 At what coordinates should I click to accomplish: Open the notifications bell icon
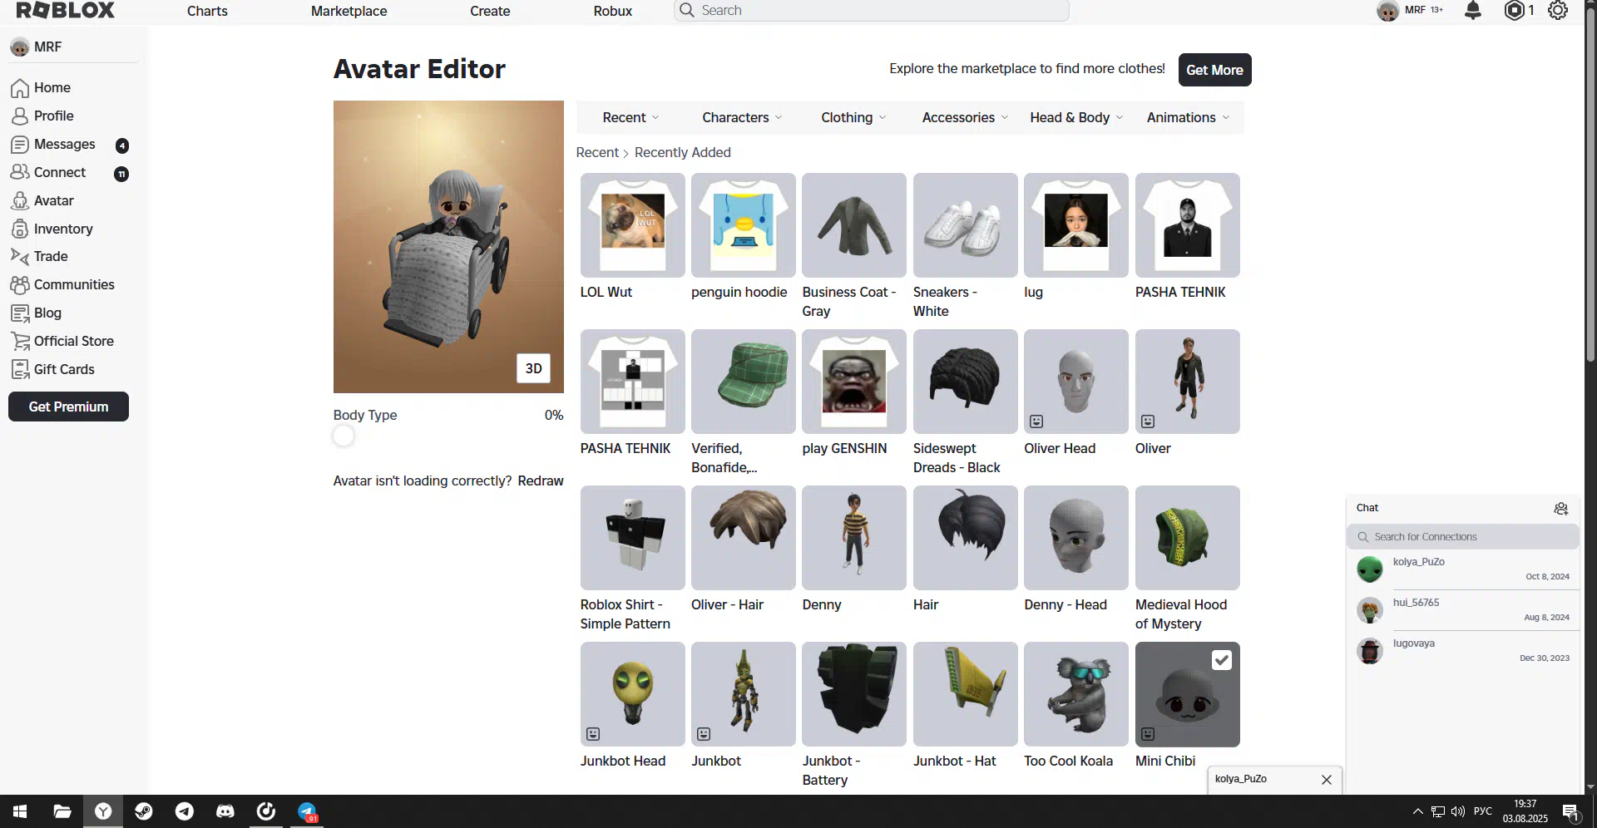(1473, 10)
